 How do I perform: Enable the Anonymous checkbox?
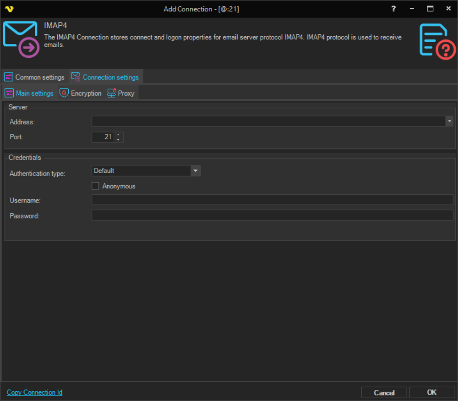point(95,186)
